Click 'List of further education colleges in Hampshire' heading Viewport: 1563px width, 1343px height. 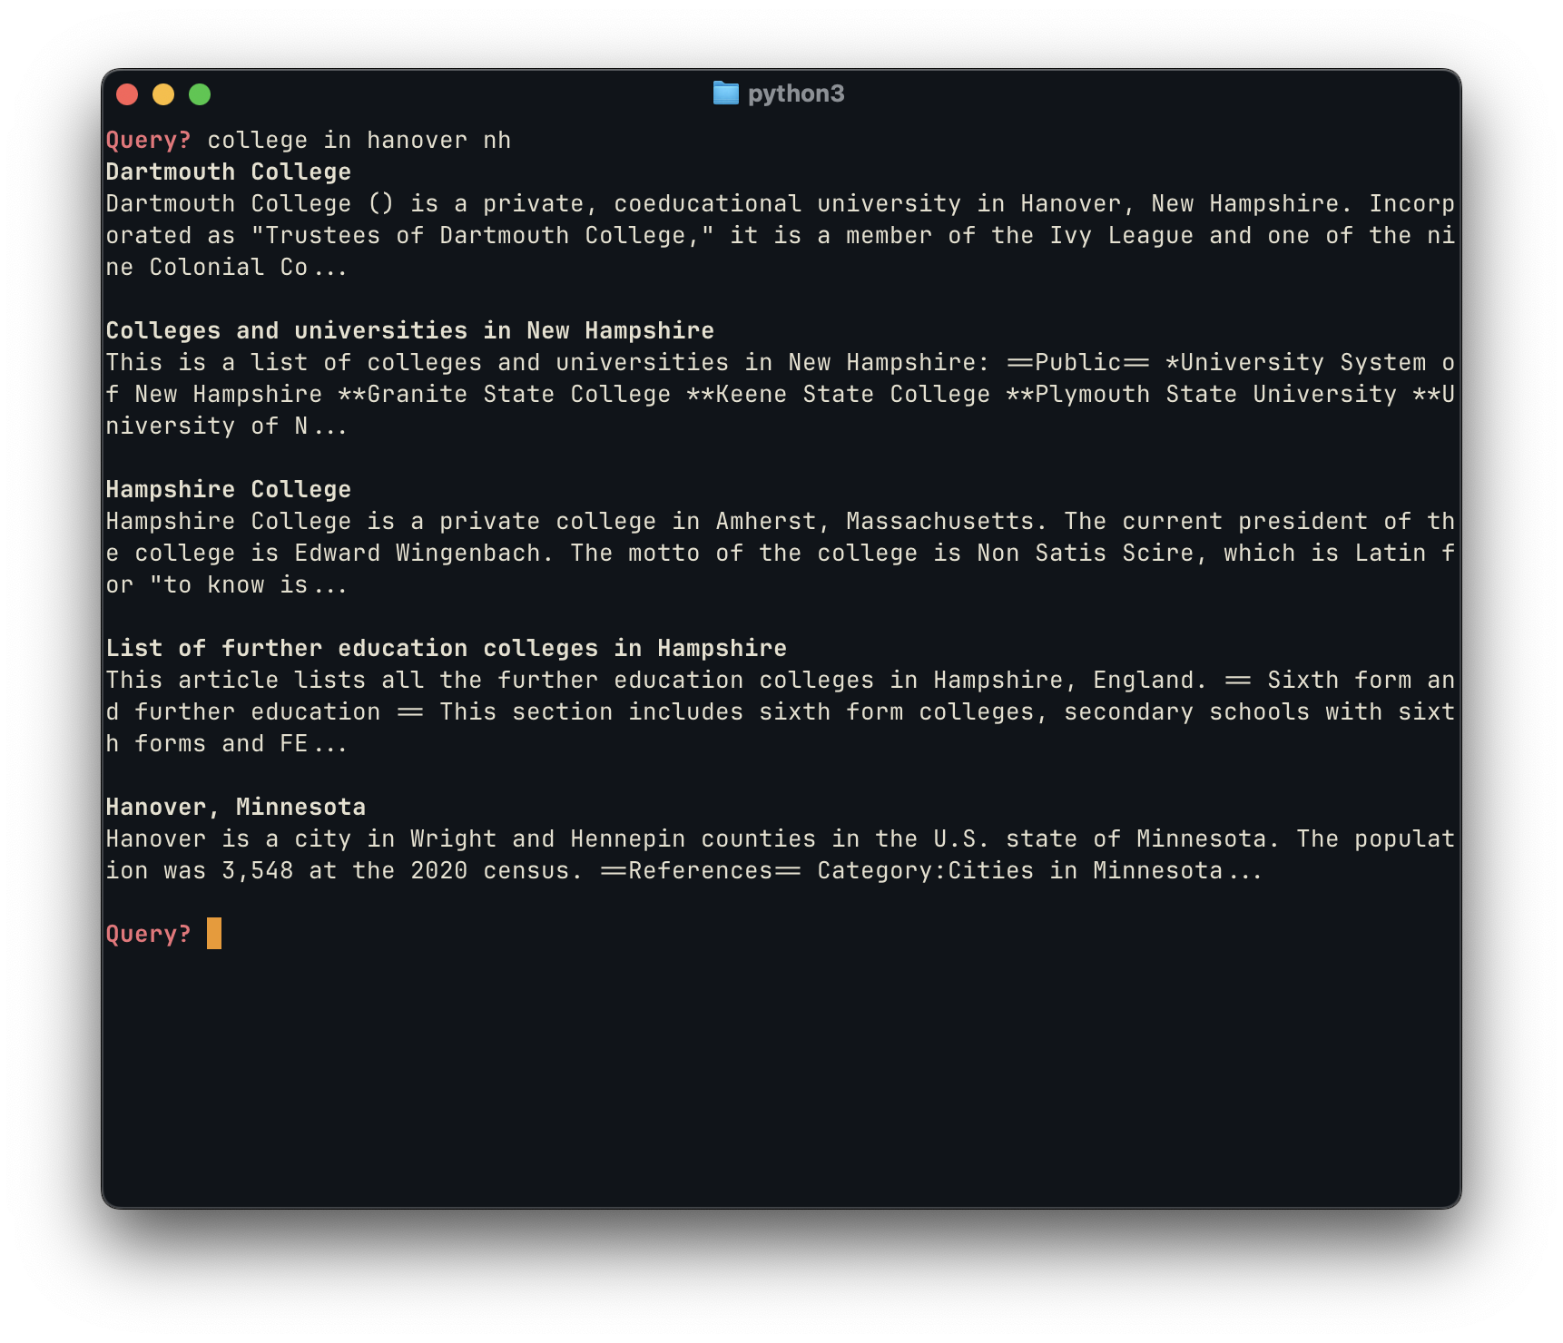446,648
